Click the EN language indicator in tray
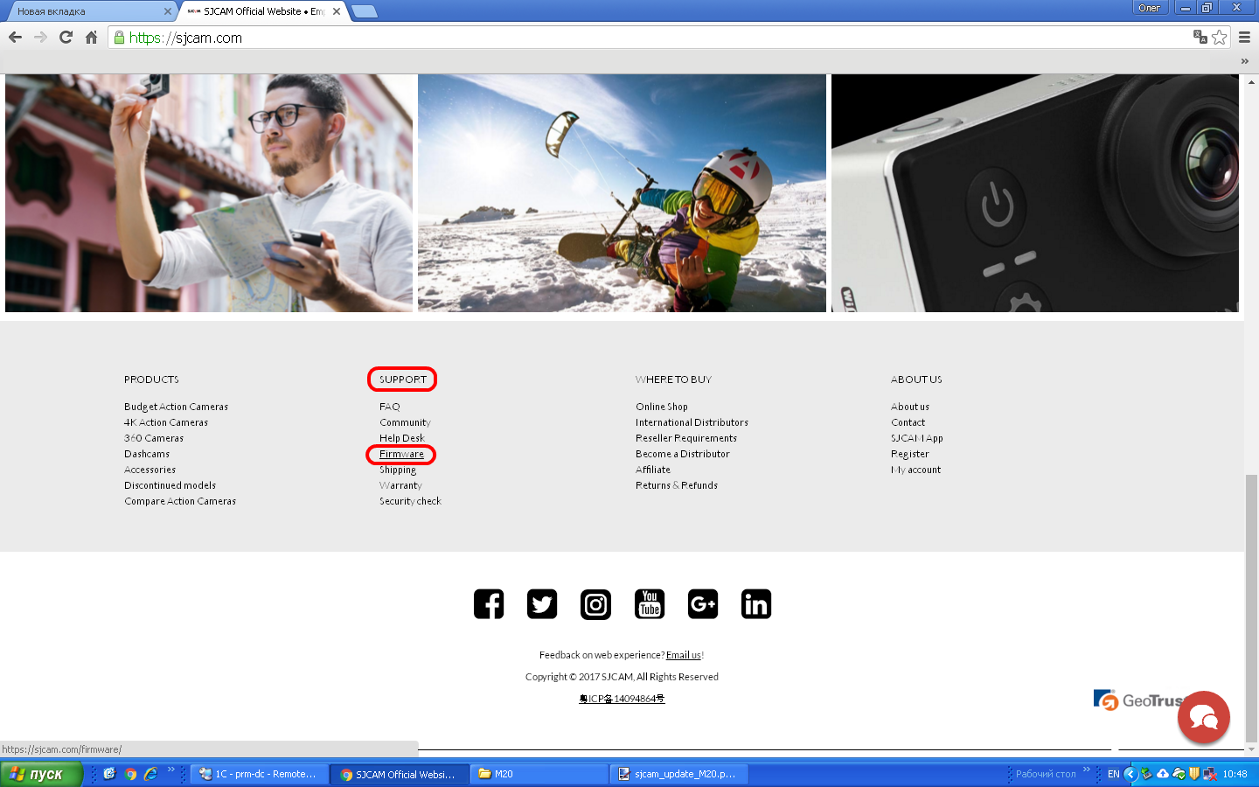 click(x=1113, y=774)
